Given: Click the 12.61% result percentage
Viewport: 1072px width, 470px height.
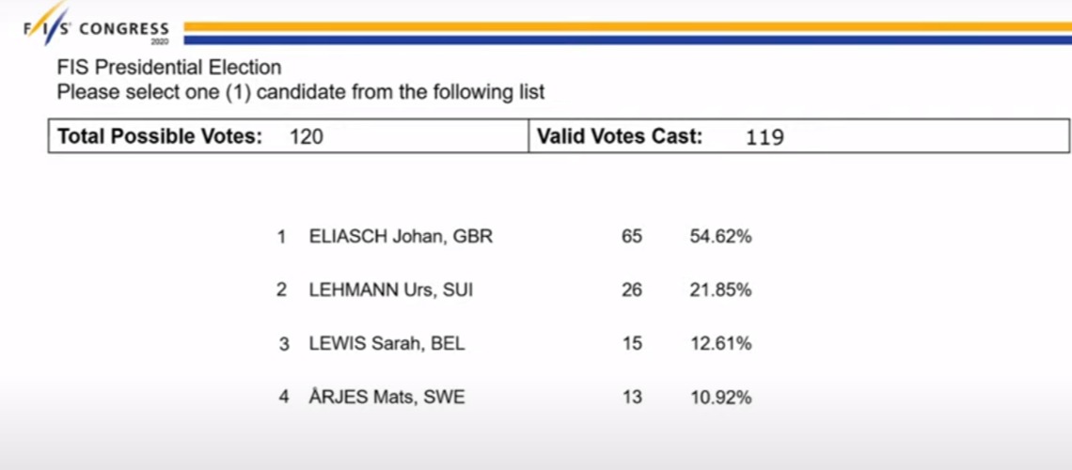Looking at the screenshot, I should (x=720, y=344).
